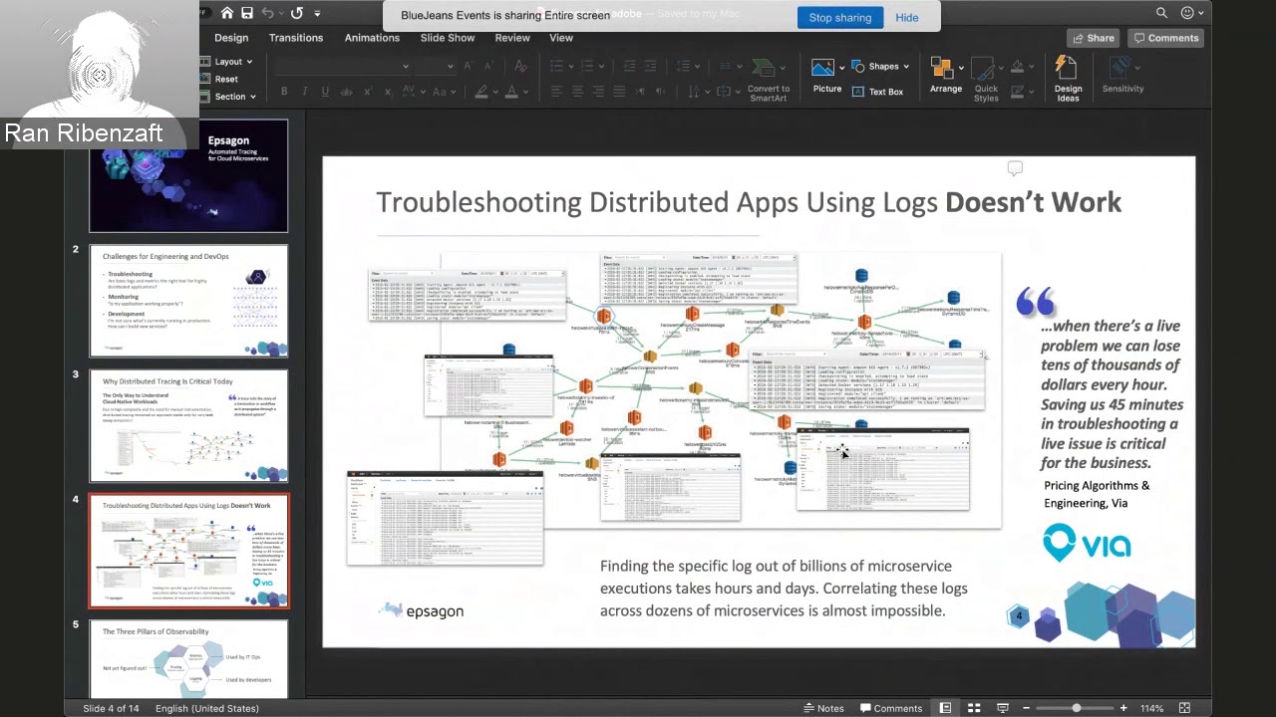The image size is (1276, 717).
Task: Click Convert to SmartArt
Action: pyautogui.click(x=768, y=79)
